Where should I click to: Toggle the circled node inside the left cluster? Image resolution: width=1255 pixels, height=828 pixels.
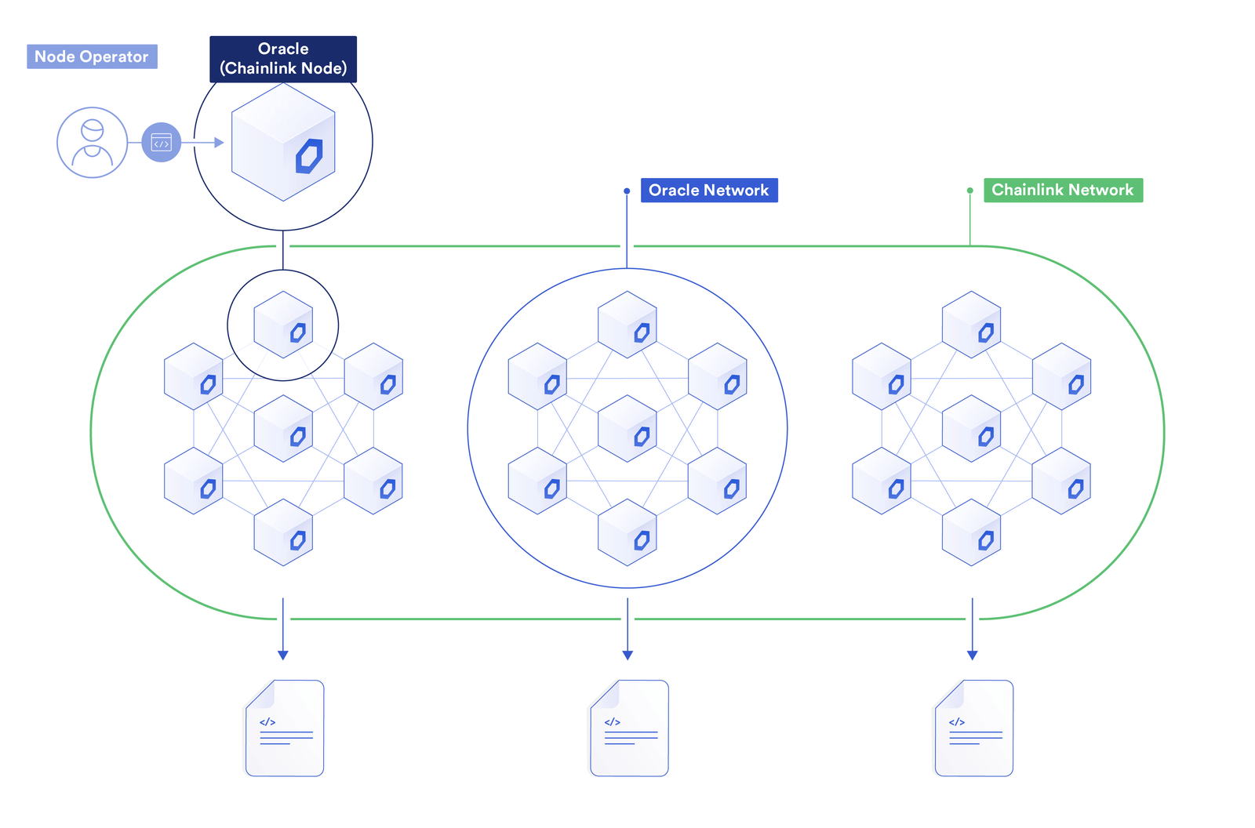click(284, 325)
